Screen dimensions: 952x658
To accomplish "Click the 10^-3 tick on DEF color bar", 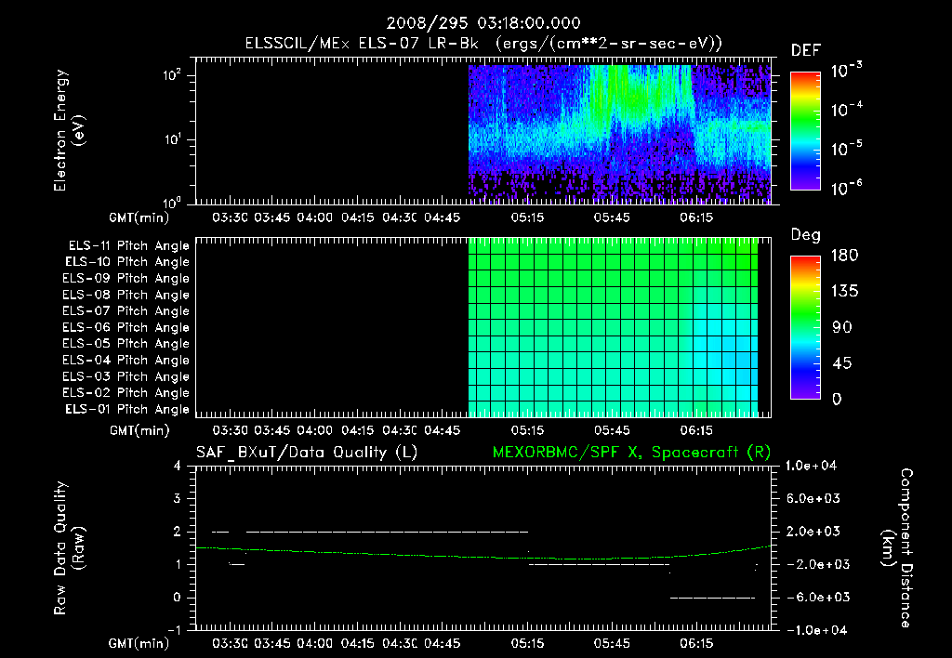I will pyautogui.click(x=847, y=71).
